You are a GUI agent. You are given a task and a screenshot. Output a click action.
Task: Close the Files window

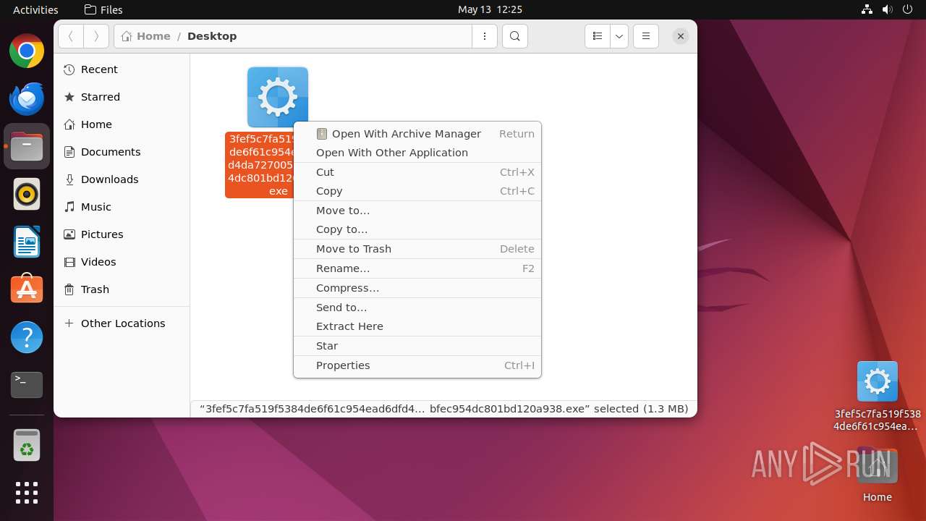point(680,36)
